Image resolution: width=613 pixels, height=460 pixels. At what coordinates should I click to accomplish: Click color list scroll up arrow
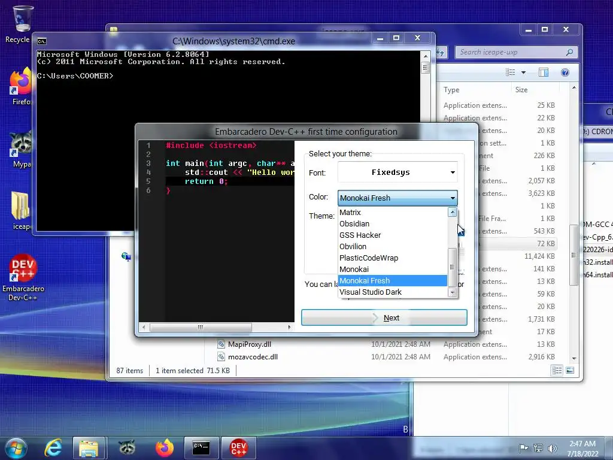coord(453,213)
